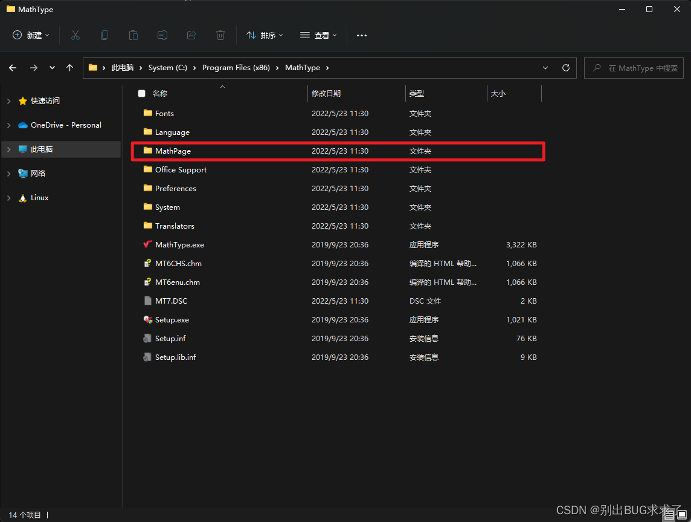
Task: Click the Delete trash can icon
Action: [x=220, y=35]
